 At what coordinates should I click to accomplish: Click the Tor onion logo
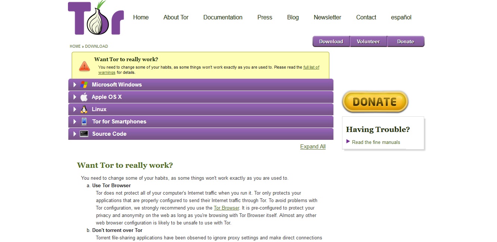[96, 18]
